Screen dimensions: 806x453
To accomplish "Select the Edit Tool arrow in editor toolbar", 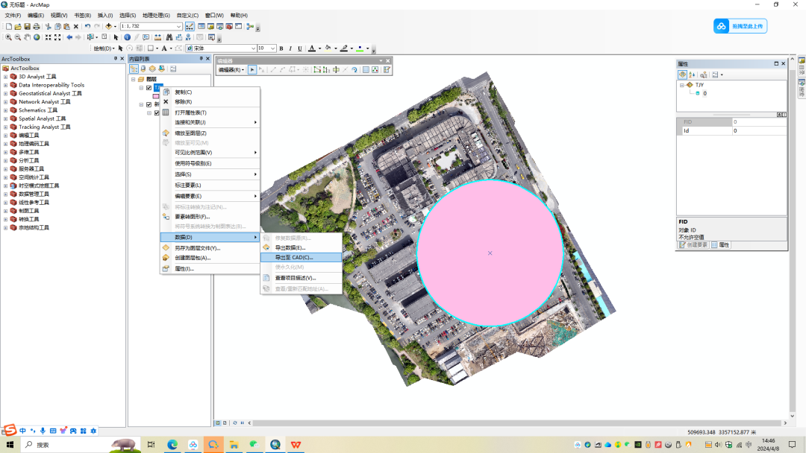I will 252,69.
